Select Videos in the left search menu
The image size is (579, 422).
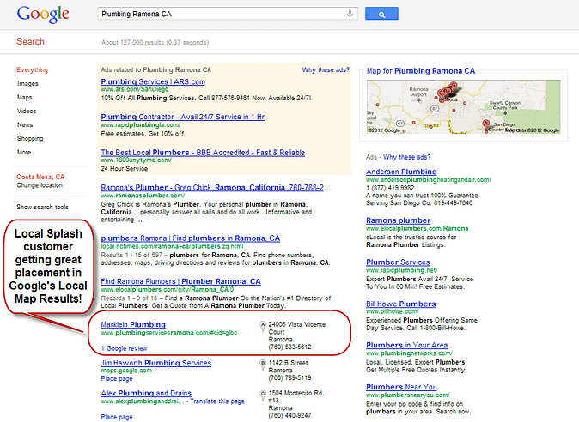click(27, 111)
